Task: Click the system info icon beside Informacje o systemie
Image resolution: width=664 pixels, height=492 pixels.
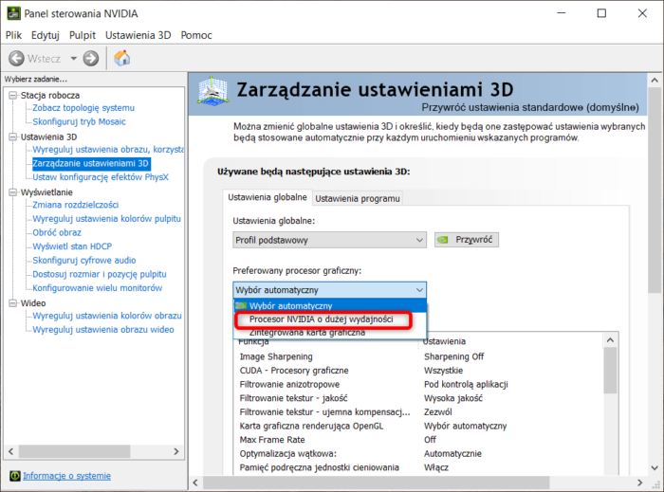Action: tap(15, 476)
